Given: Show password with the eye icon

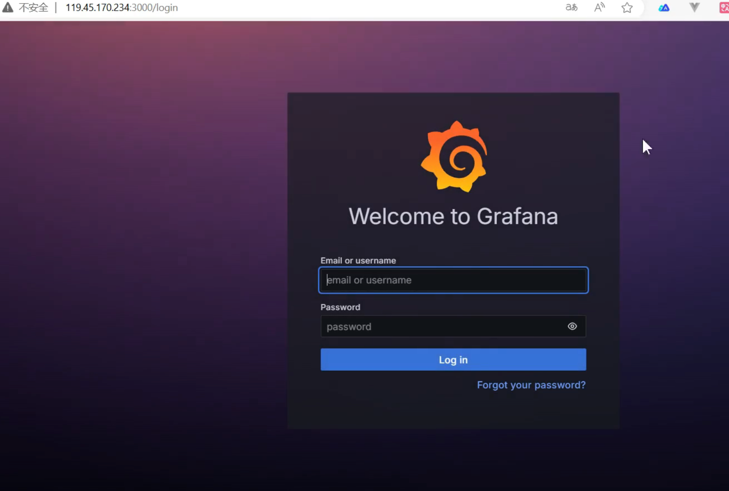Looking at the screenshot, I should [x=572, y=326].
